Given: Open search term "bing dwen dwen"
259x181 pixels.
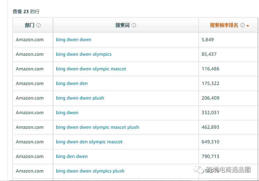Looking at the screenshot, I should click(x=73, y=40).
